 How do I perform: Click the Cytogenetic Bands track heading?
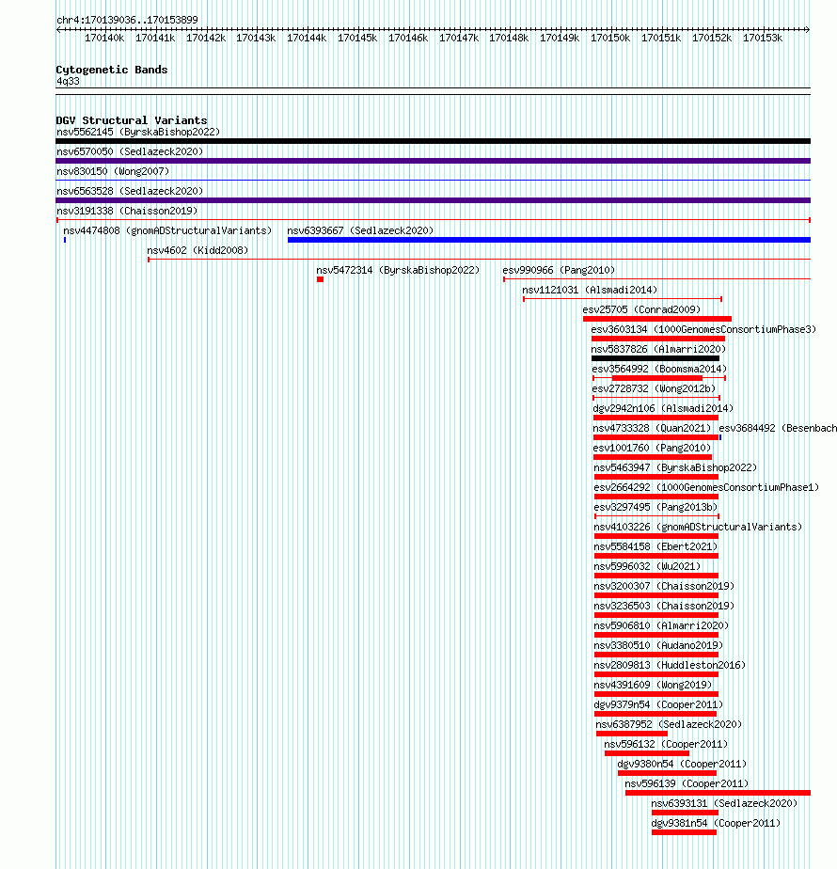[x=111, y=70]
